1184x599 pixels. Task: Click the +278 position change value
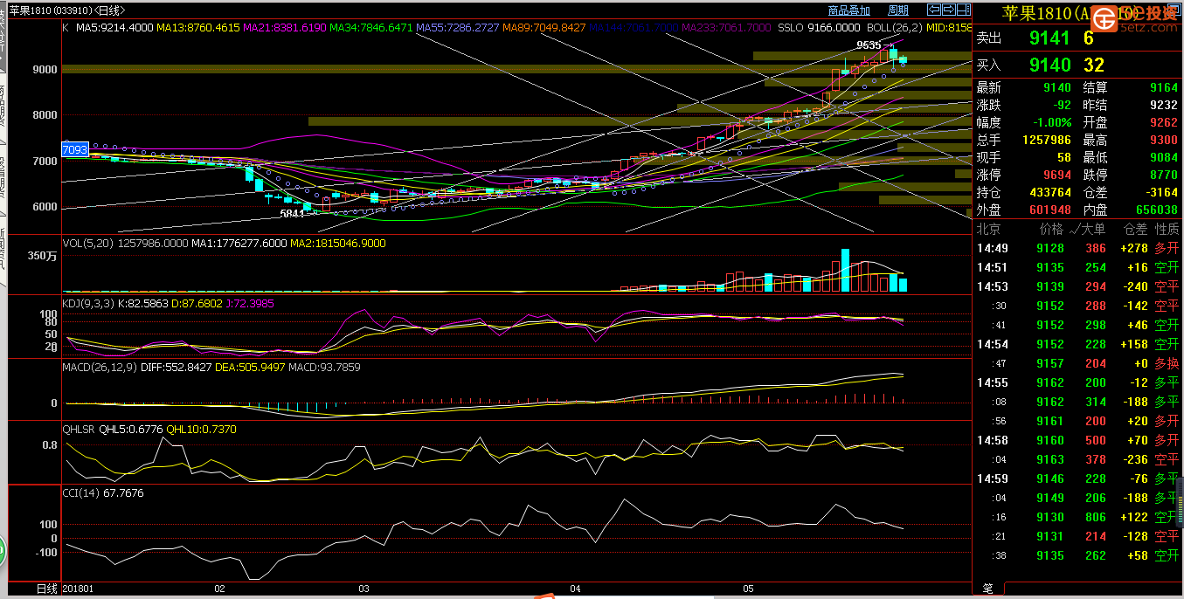(1132, 248)
